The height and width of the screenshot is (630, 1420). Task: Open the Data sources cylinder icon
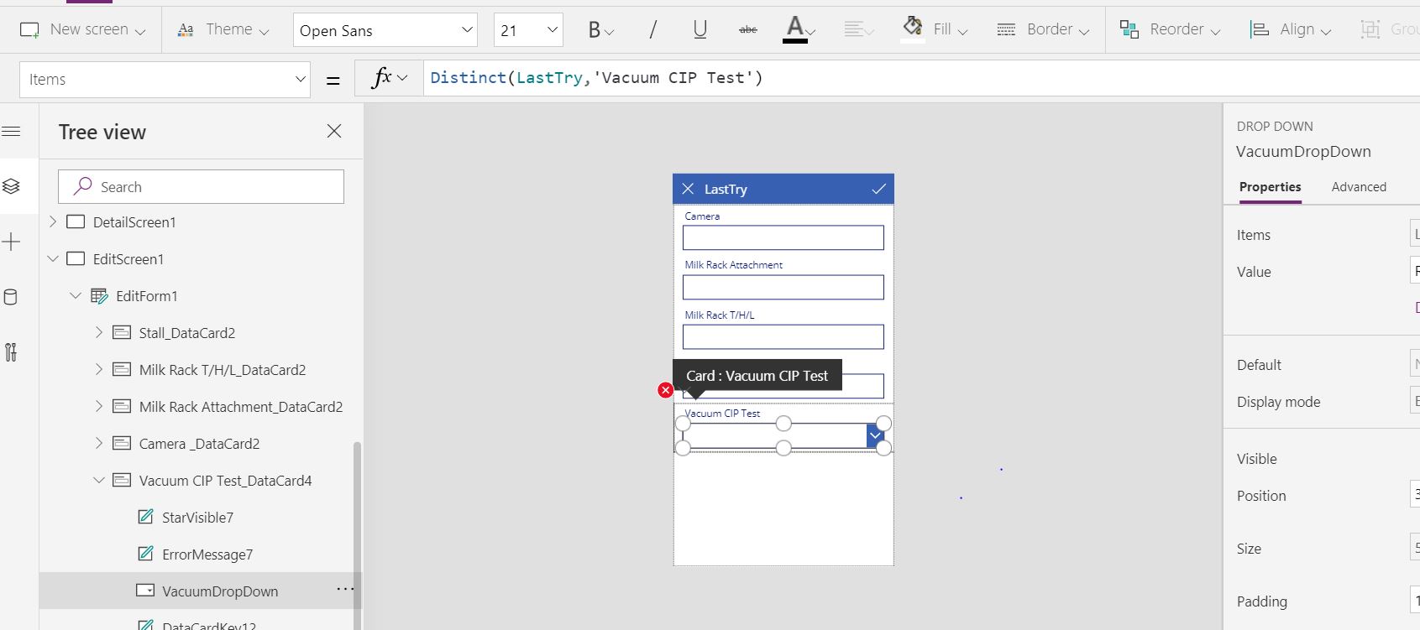pyautogui.click(x=12, y=297)
